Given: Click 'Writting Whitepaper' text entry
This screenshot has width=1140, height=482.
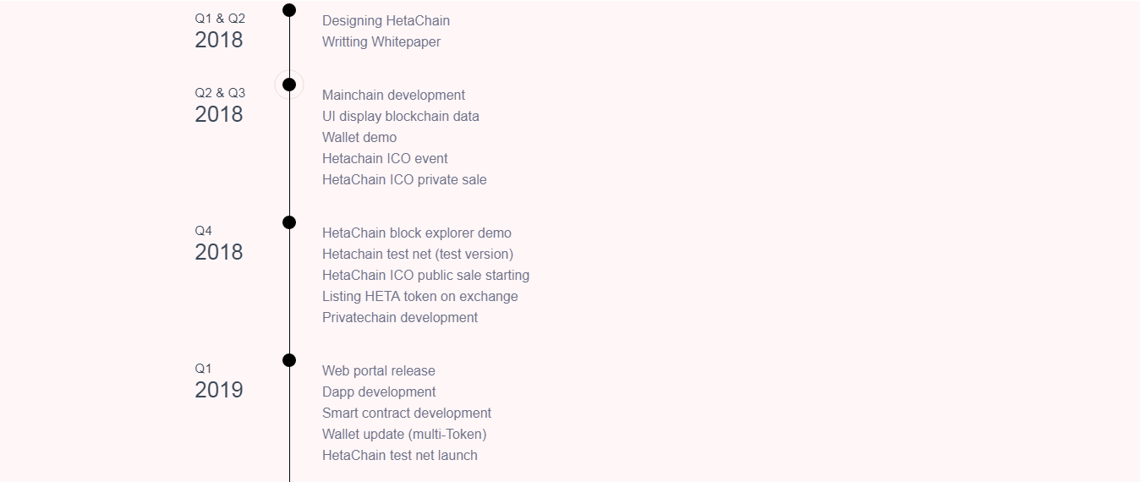Looking at the screenshot, I should 381,41.
